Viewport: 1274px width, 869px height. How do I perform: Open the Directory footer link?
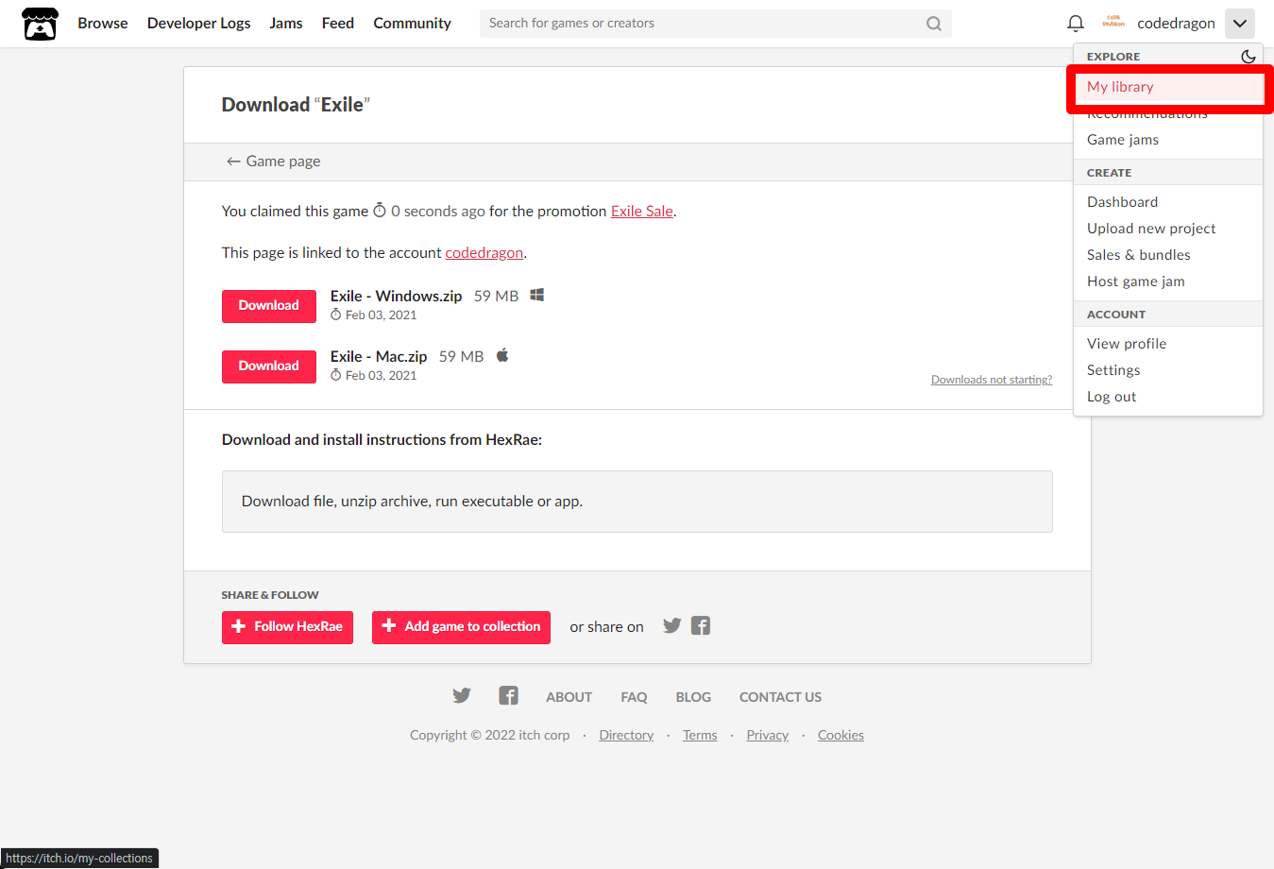tap(626, 735)
